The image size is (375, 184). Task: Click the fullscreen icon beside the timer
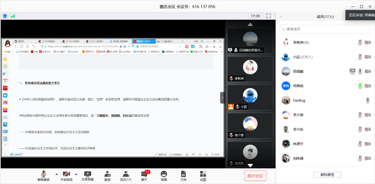269,16
